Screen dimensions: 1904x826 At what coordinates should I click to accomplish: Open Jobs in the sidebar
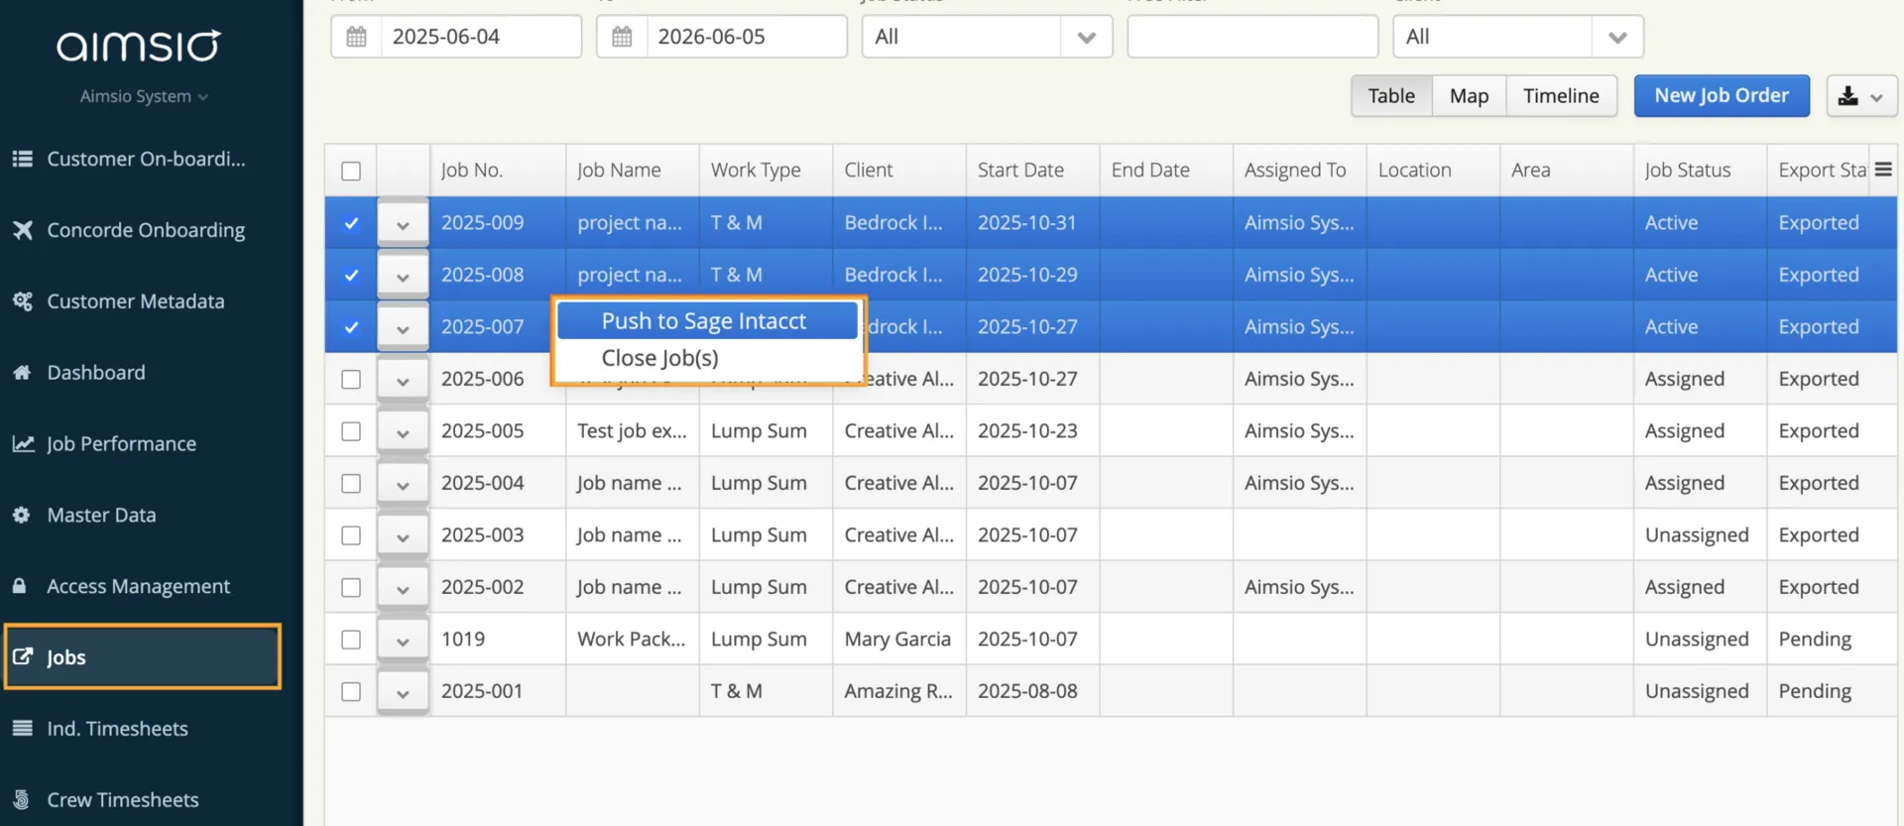tap(143, 656)
